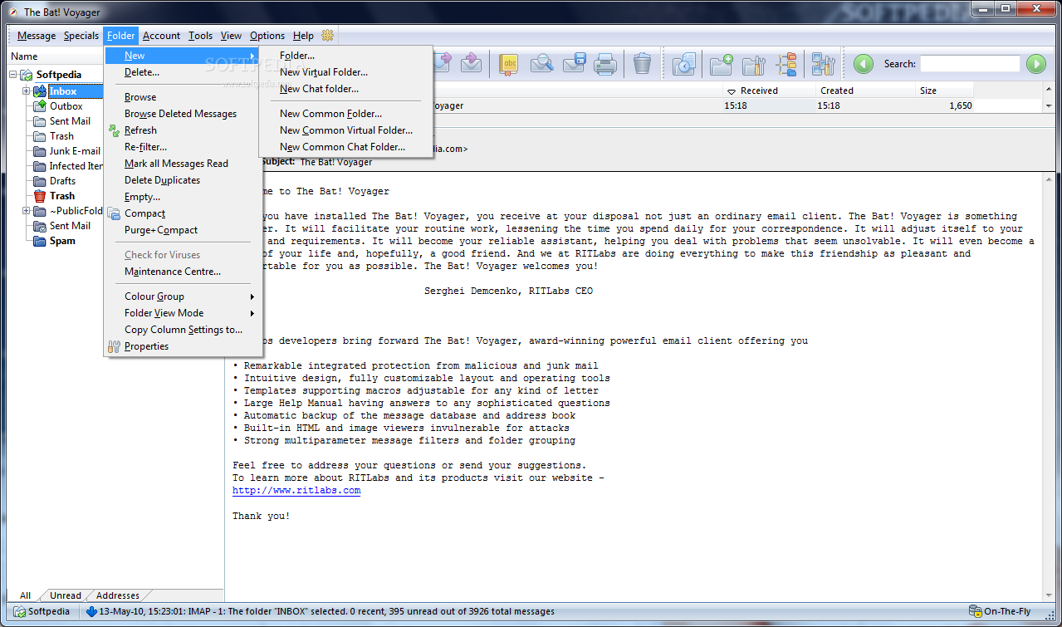Choose New Common Virtual Folder...
1062x627 pixels.
pyautogui.click(x=345, y=130)
